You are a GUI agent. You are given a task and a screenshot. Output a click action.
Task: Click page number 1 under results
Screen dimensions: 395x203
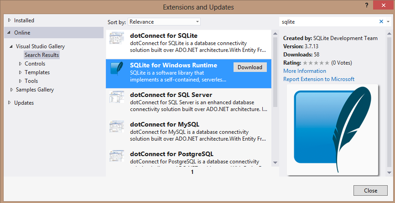(192, 172)
